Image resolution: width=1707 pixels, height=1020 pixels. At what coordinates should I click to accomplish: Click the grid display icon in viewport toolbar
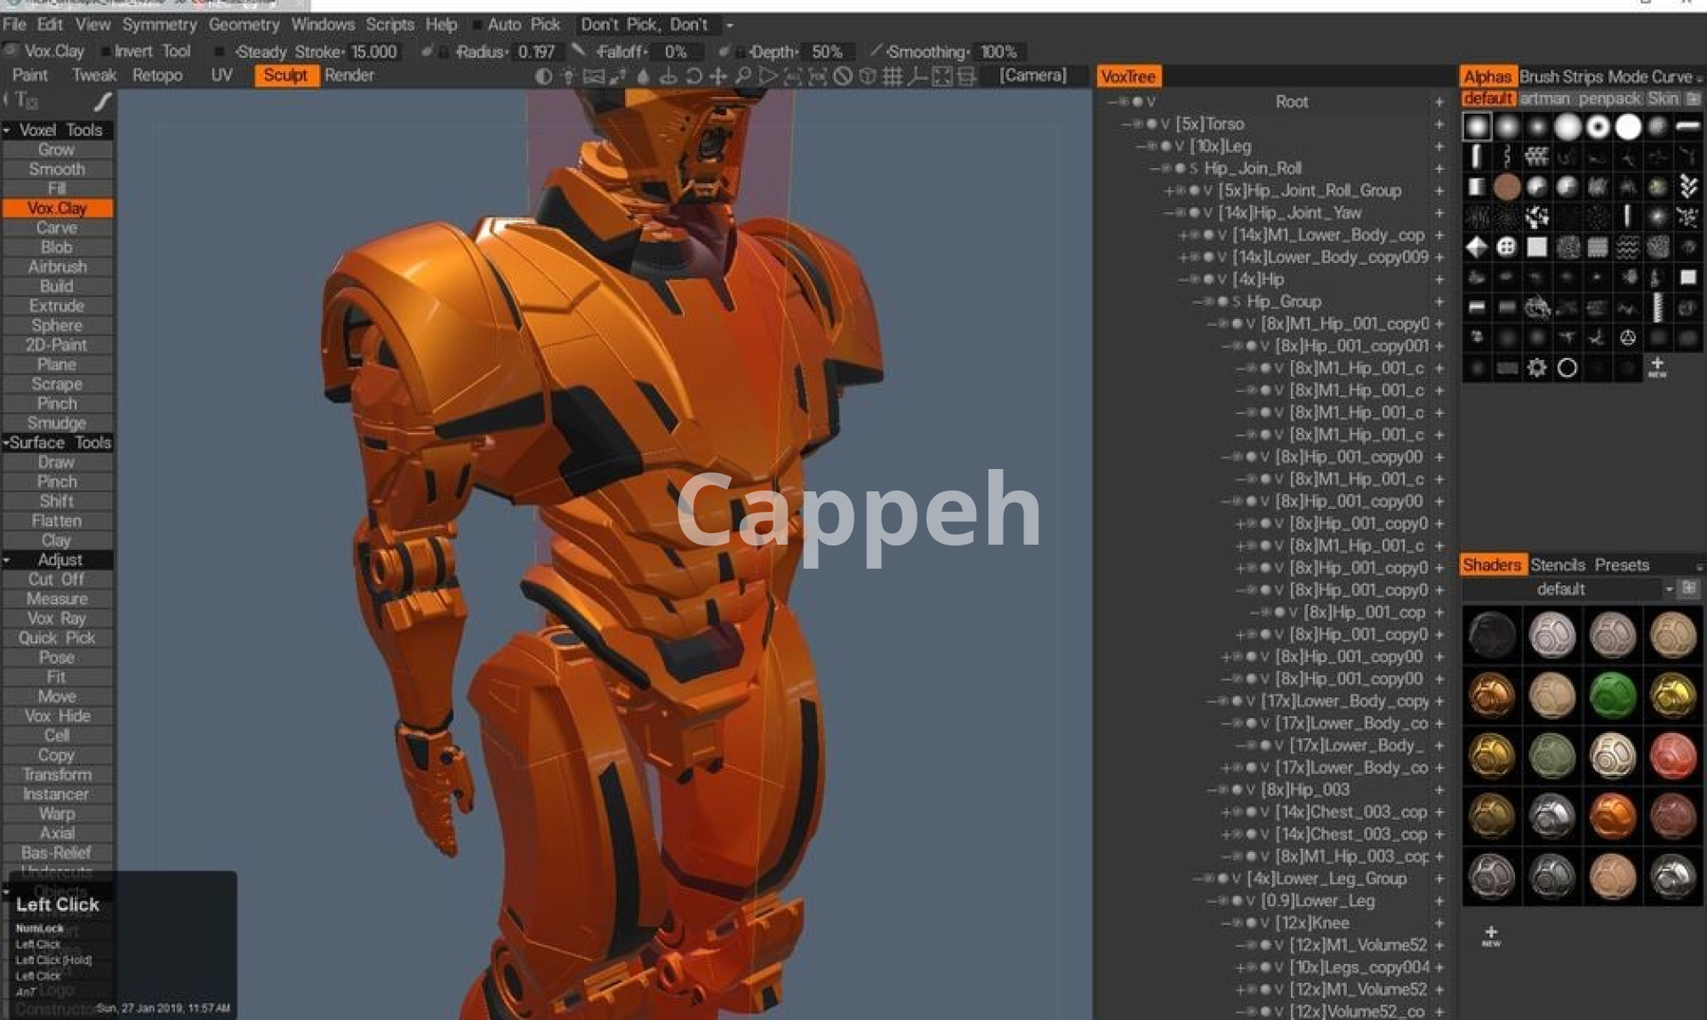coord(892,76)
